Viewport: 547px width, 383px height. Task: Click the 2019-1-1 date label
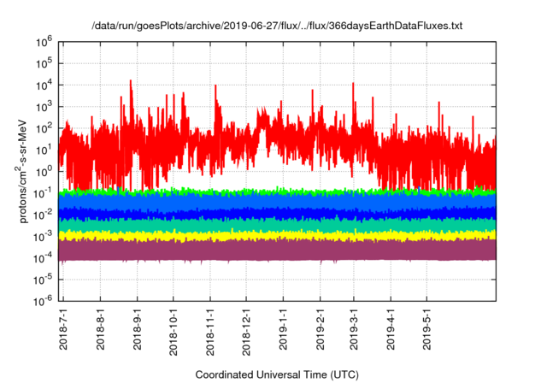(283, 329)
